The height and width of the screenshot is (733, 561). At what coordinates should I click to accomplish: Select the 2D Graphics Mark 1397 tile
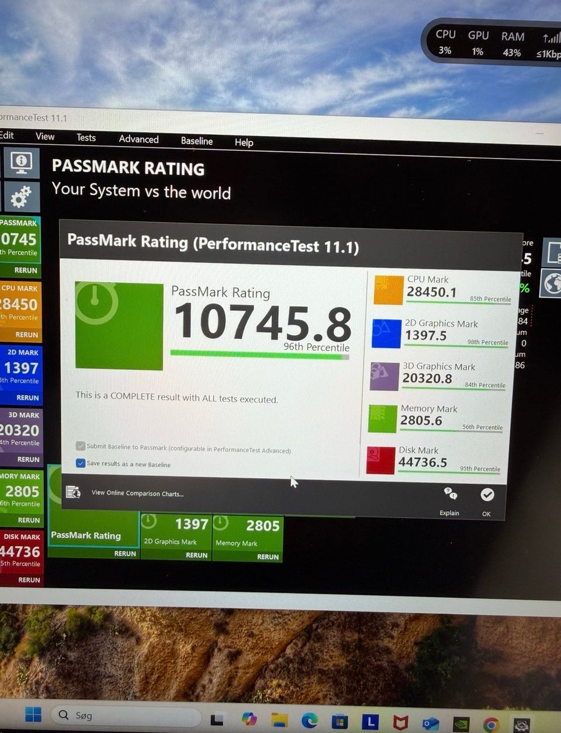(175, 537)
